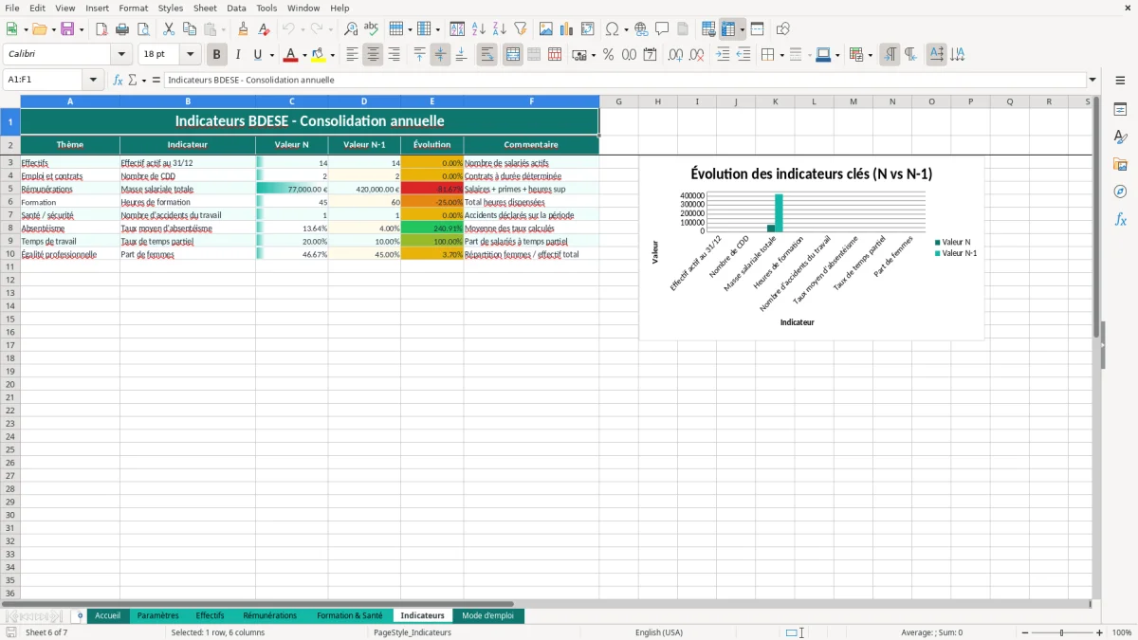
Task: Expand the Background Color dropdown arrow
Action: (332, 55)
